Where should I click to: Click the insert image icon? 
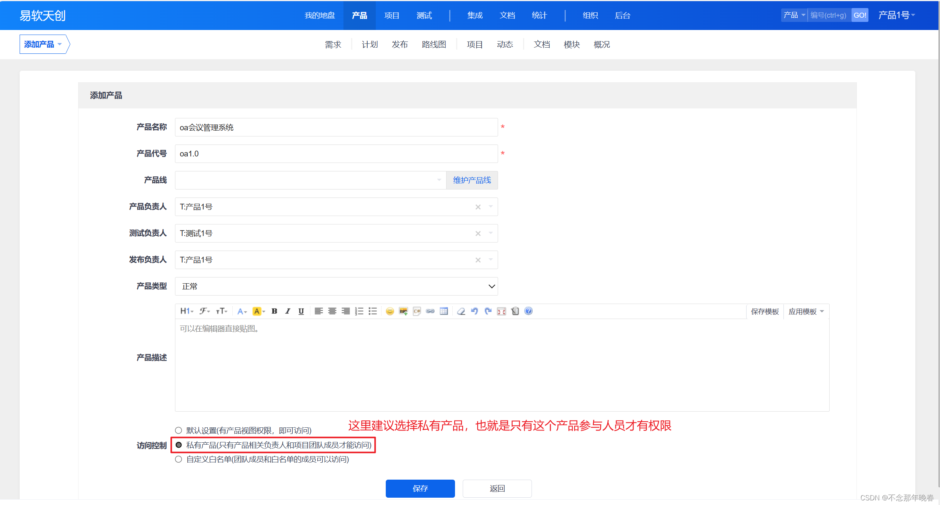(x=403, y=311)
